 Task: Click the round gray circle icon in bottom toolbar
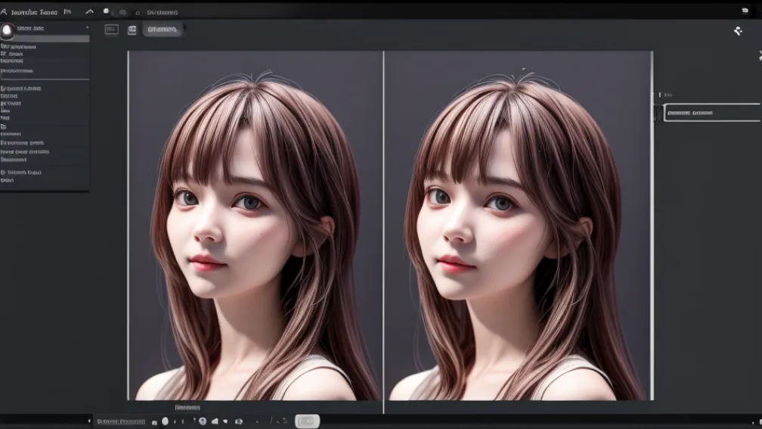coord(203,421)
